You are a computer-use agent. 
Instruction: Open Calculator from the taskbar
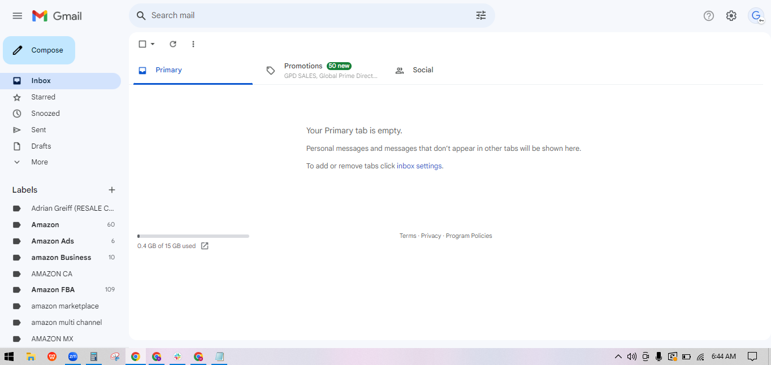(94, 357)
